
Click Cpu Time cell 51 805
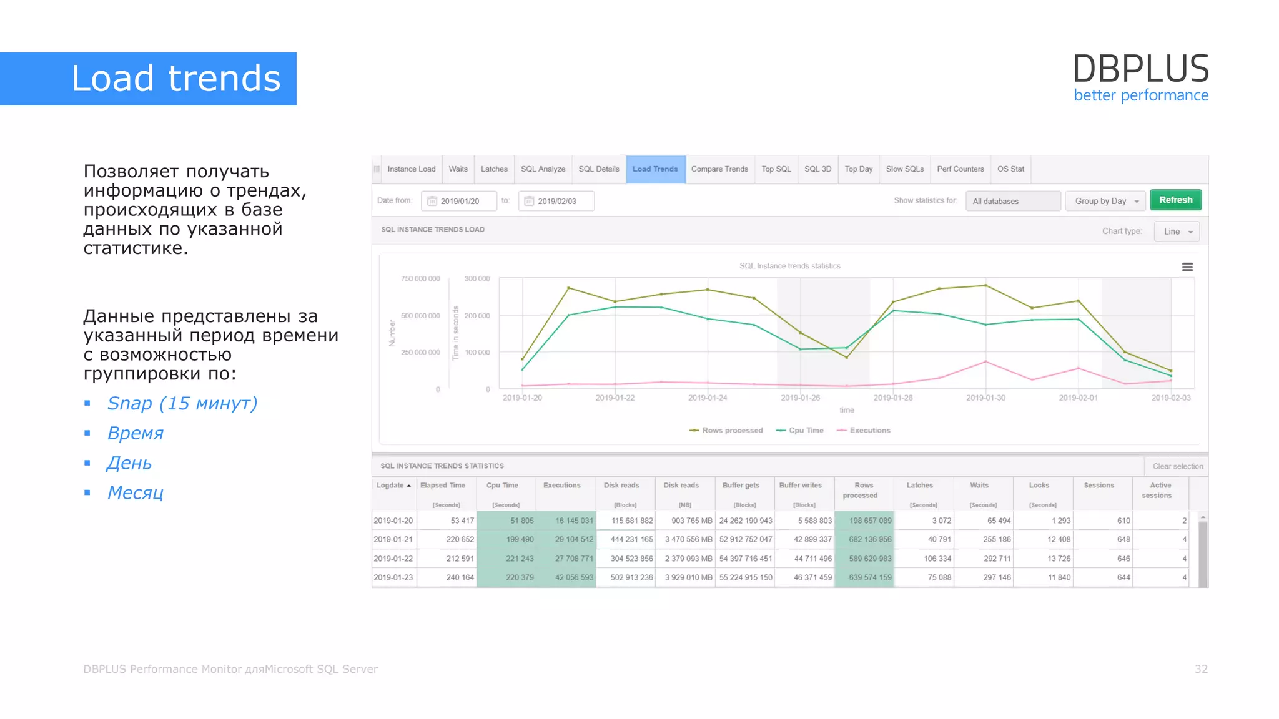(506, 521)
